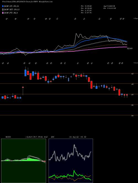Image resolution: width=138 pixels, height=183 pixels.
Task: Click the 42 price axis label
Action: tap(132, 74)
